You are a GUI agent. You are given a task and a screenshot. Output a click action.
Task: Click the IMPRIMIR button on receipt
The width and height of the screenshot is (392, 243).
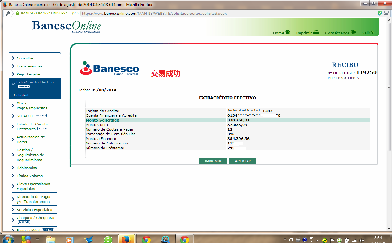coord(213,161)
